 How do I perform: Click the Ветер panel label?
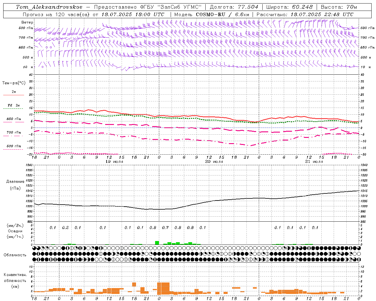tap(27, 22)
